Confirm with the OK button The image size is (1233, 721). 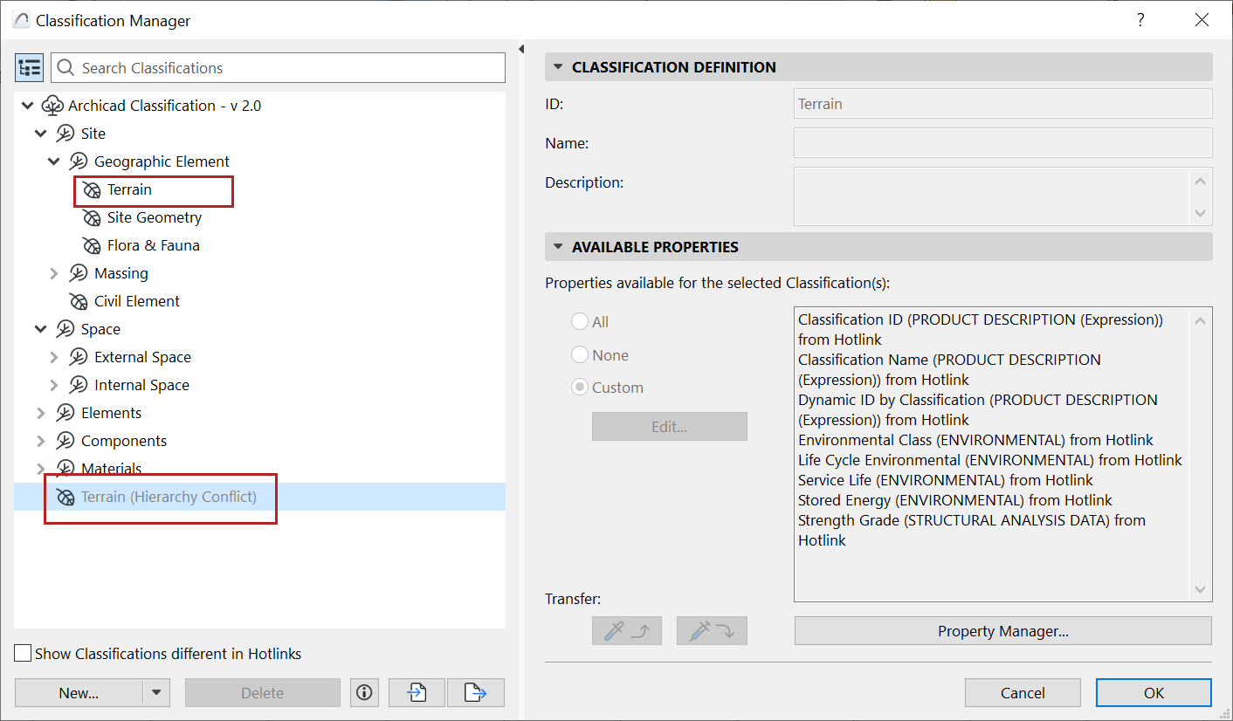1154,692
